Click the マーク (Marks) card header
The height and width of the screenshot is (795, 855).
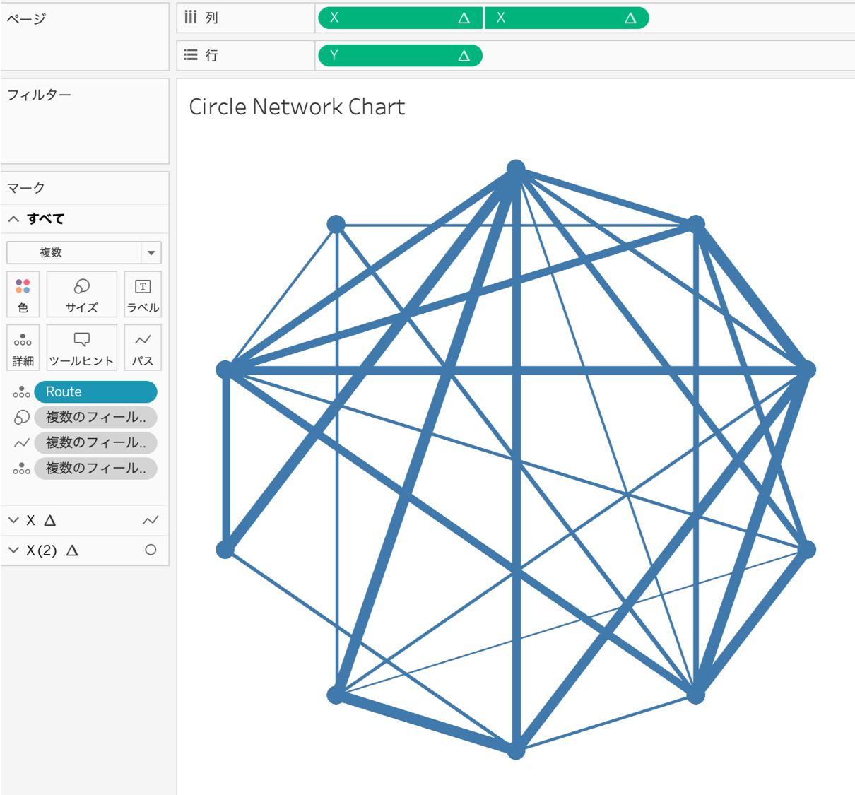pyautogui.click(x=26, y=188)
